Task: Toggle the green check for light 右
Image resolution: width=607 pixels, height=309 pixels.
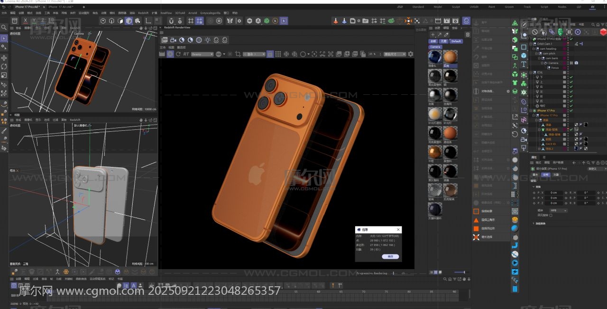Action: (x=571, y=87)
